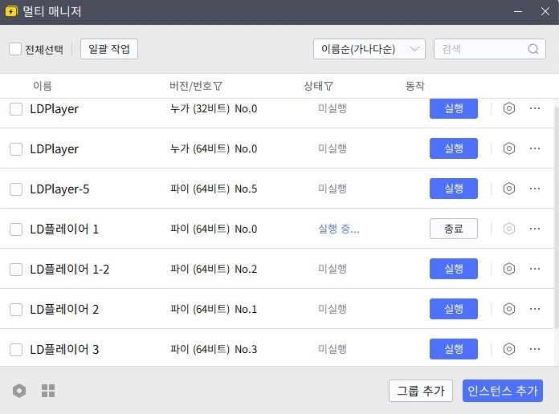Click the LDPlayer-5 instance name
Screen dimensions: 559x414
coord(59,189)
